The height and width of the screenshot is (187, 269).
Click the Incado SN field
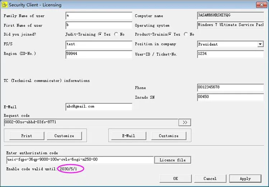pyautogui.click(x=230, y=97)
